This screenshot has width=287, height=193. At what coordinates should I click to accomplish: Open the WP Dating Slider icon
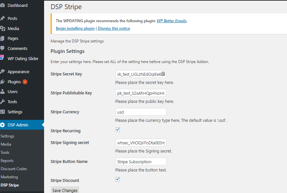tap(2, 57)
